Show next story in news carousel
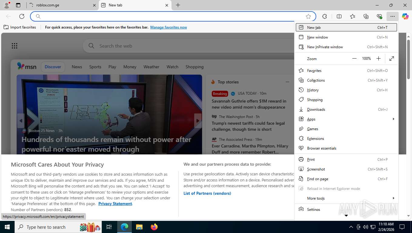Viewport: 412px width, 233px height. click(198, 121)
